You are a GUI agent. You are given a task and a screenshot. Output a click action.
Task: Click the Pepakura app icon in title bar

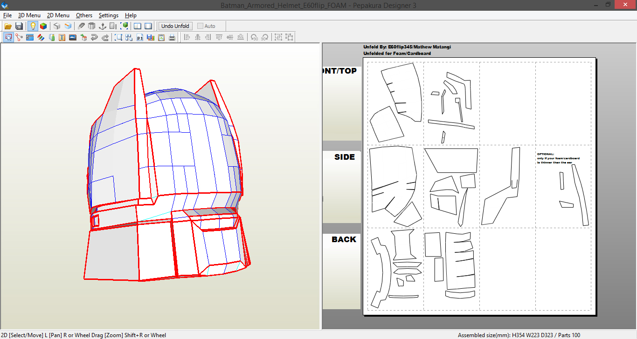coord(5,5)
